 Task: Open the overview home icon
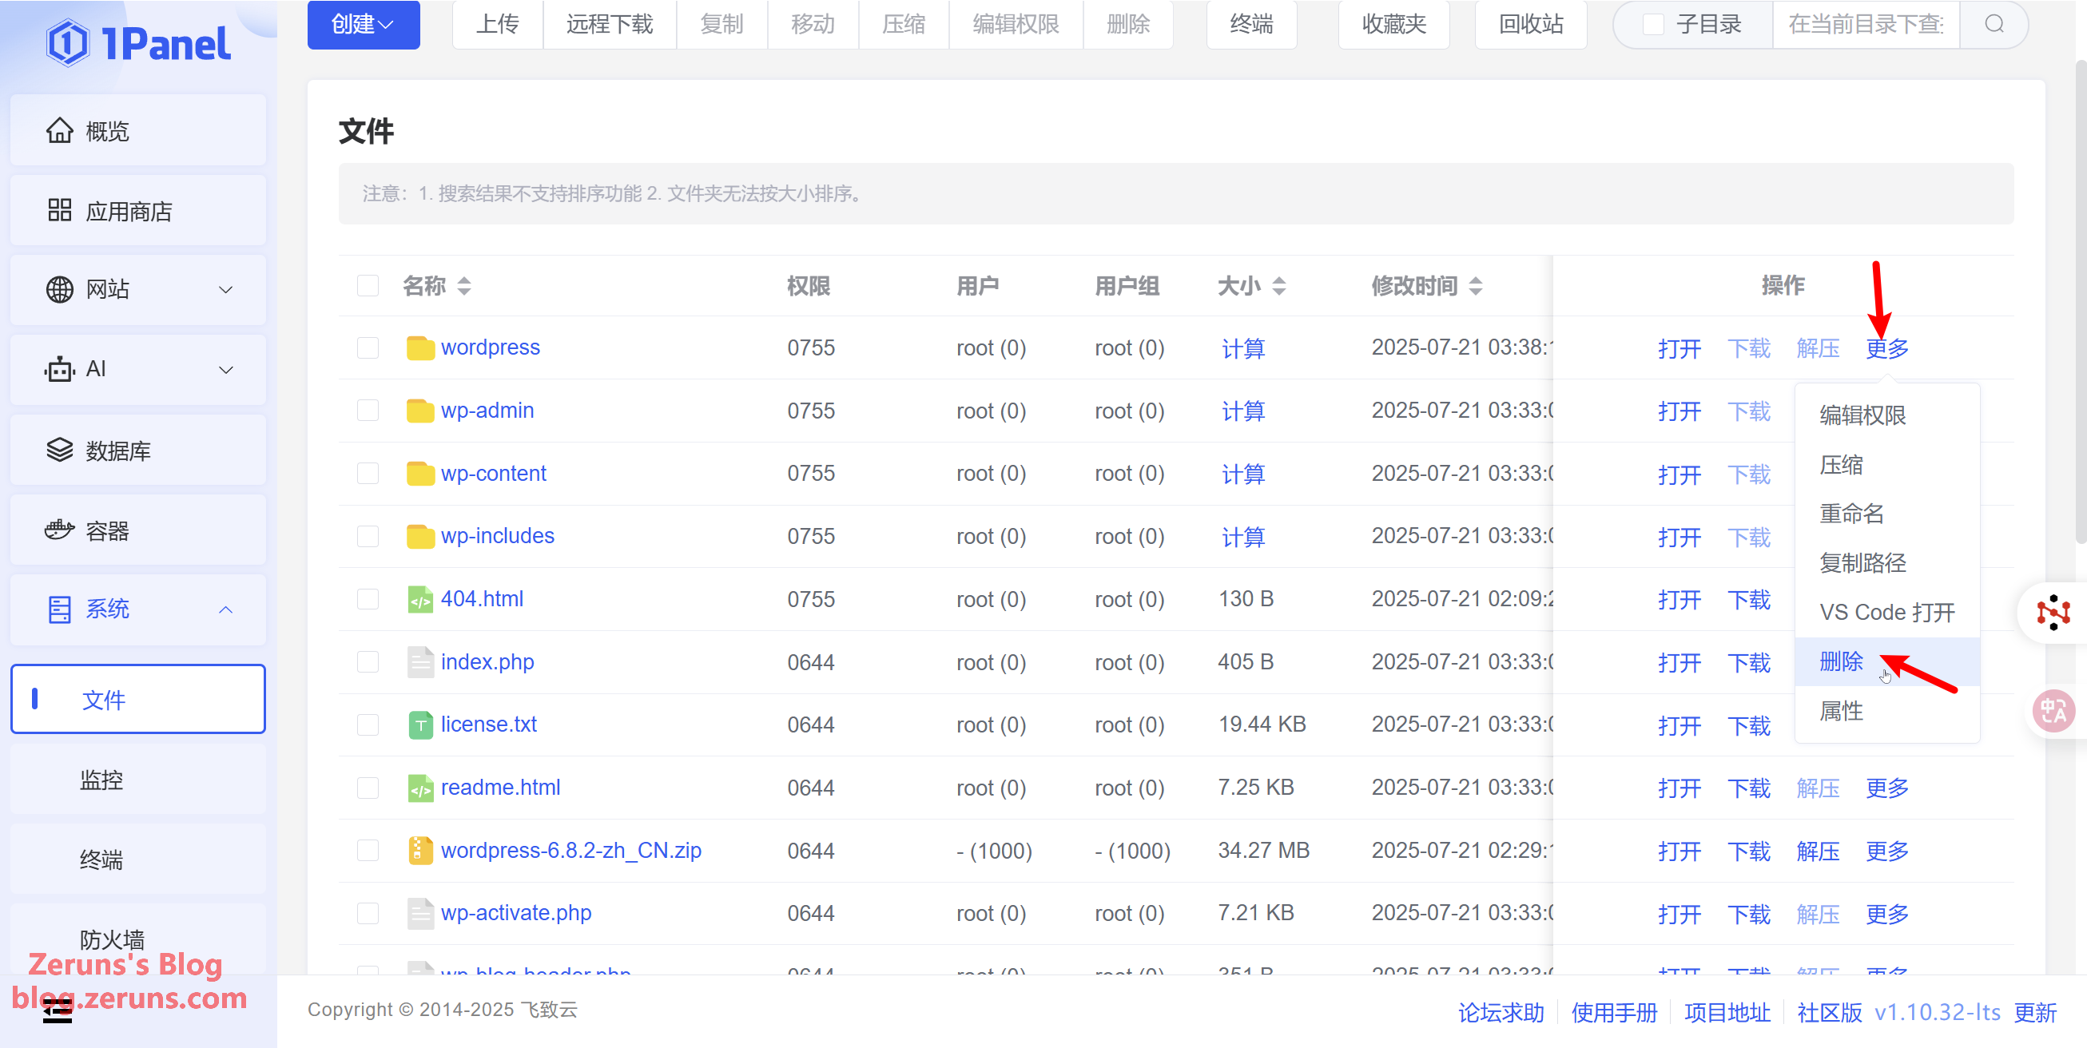click(x=59, y=130)
